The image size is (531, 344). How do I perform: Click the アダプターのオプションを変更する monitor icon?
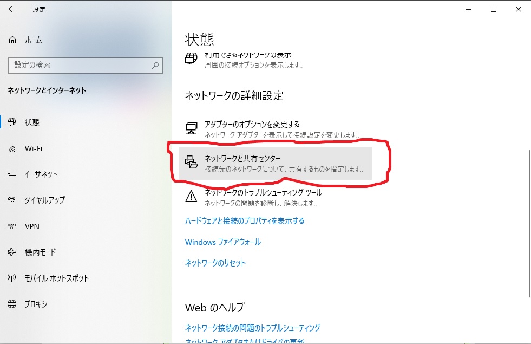[x=191, y=126]
